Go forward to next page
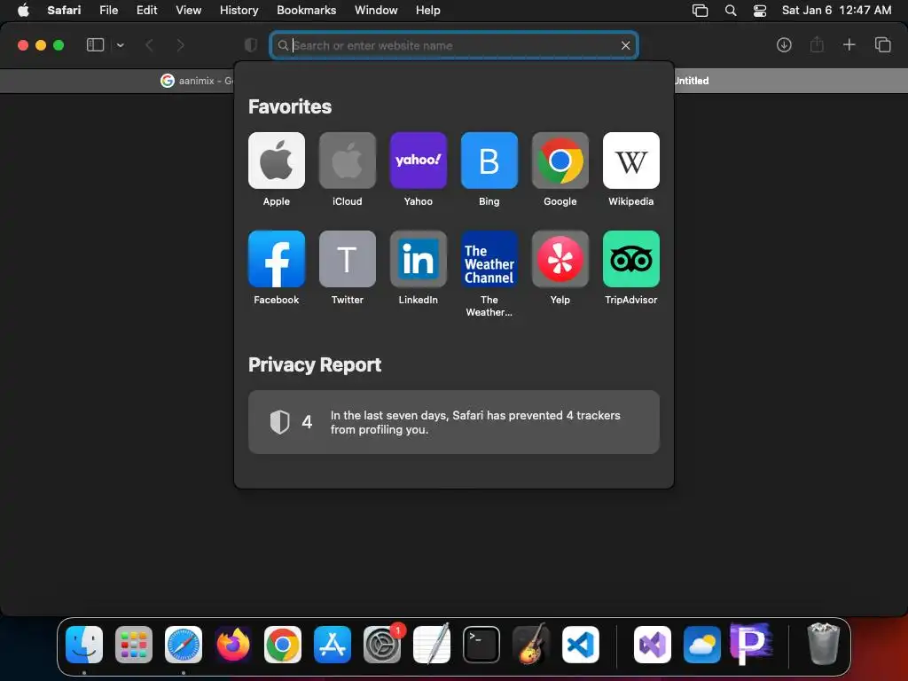The height and width of the screenshot is (681, 908). [x=180, y=45]
